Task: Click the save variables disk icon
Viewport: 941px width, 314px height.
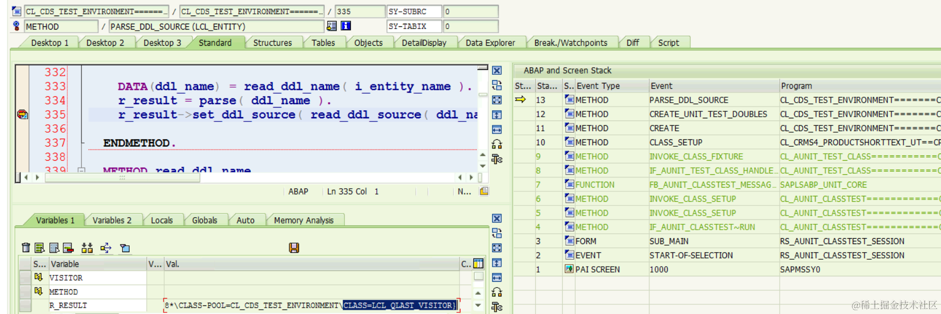Action: click(294, 248)
